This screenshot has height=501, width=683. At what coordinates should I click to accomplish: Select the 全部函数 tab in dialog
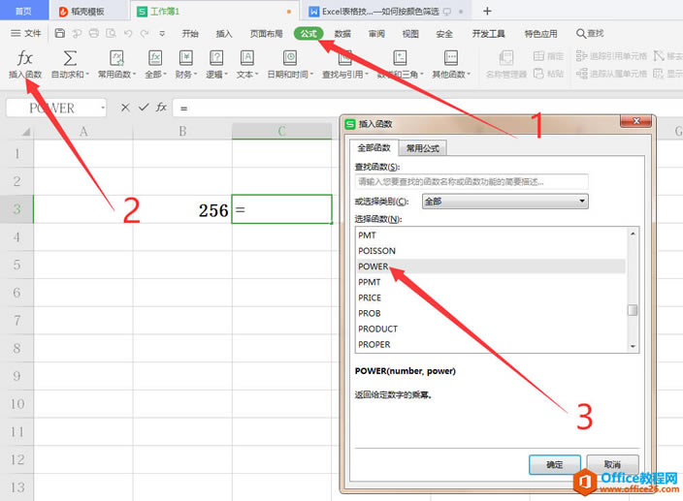(x=374, y=148)
